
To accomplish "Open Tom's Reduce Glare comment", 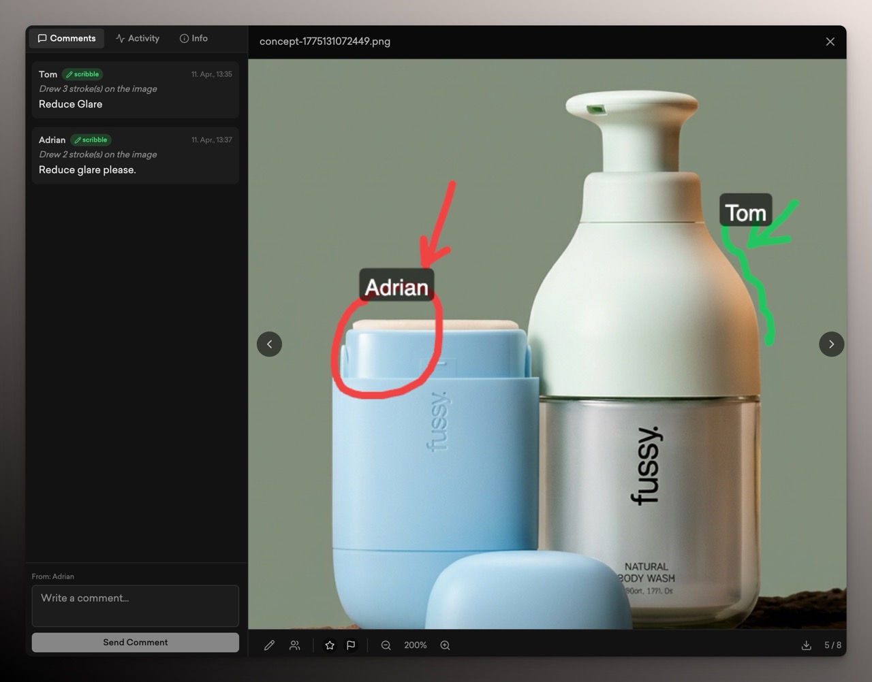I will click(136, 90).
